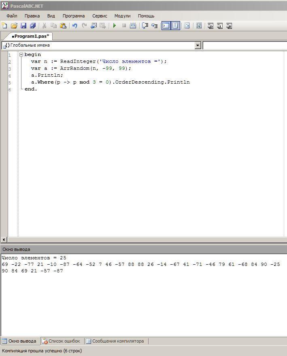Navigate forward in code
The width and height of the screenshot is (287, 356).
pyautogui.click(x=103, y=26)
